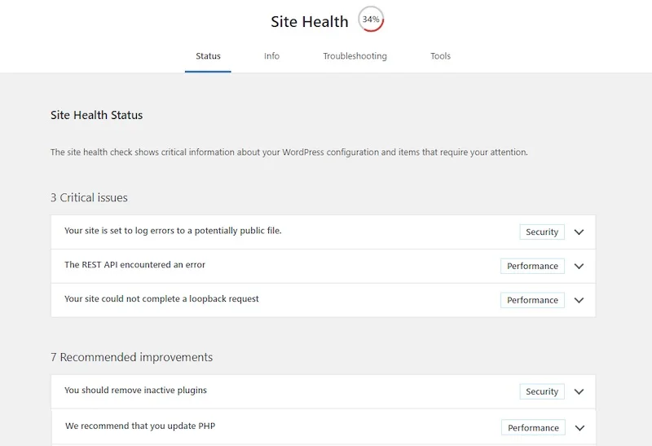Viewport: 652px width, 446px height.
Task: Expand the log errors public file issue
Action: [579, 232]
